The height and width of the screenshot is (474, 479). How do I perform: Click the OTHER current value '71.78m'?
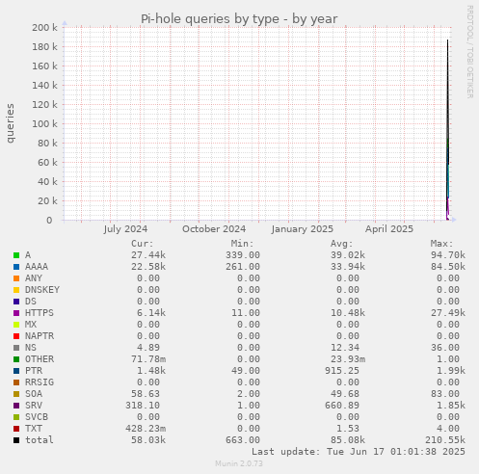coord(148,359)
